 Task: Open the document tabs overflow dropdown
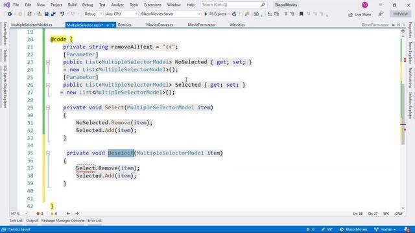404,25
